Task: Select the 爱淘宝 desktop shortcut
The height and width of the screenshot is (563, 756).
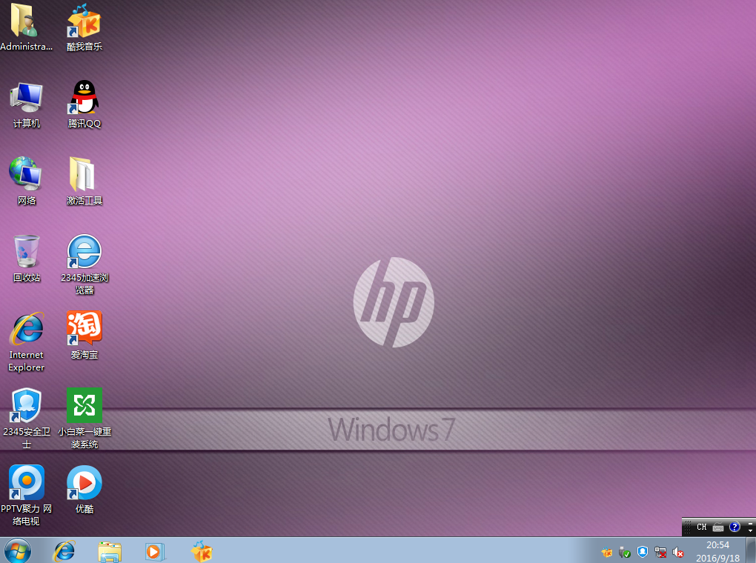Action: tap(84, 336)
